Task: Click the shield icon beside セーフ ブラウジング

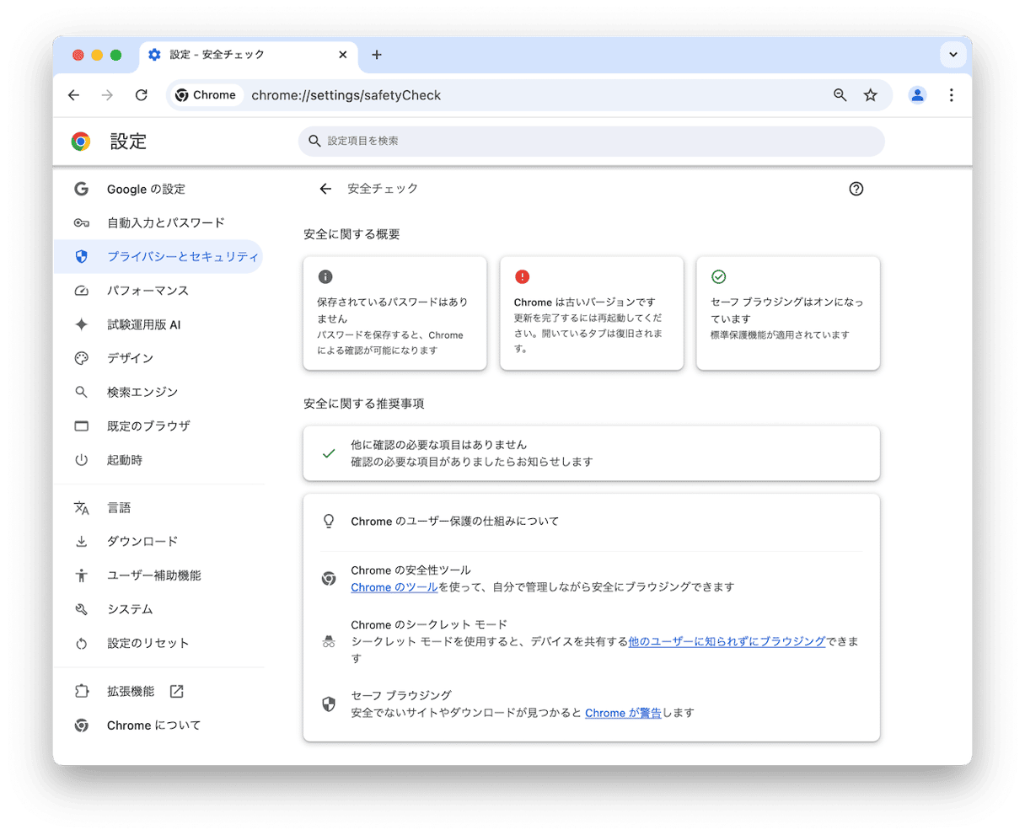Action: 329,704
